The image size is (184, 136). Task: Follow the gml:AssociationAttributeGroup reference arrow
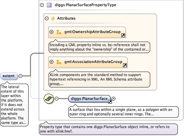tap(125, 65)
